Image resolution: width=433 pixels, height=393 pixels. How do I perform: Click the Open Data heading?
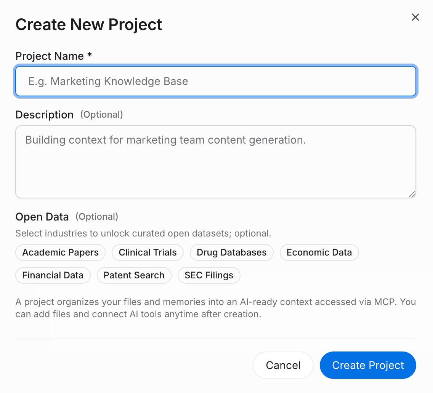tap(42, 217)
